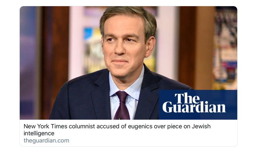Click the theguardian.com domain text

46,140
